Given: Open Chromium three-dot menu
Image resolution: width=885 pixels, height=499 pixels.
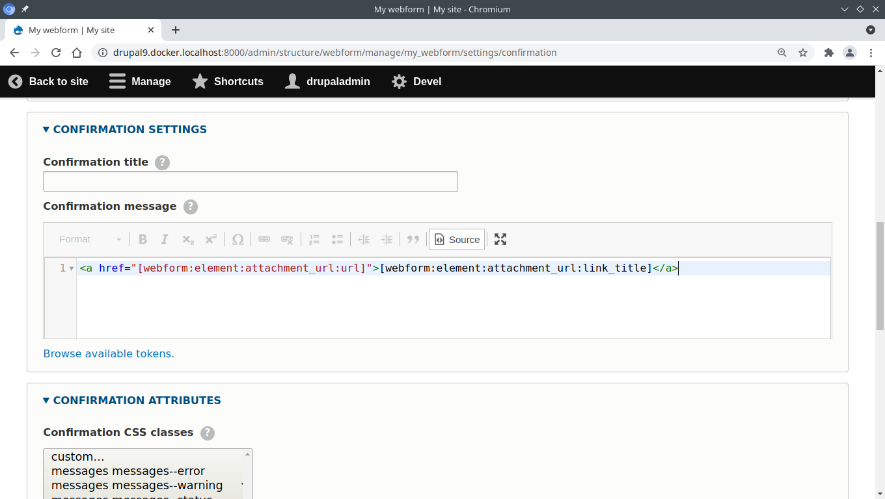Looking at the screenshot, I should pos(871,53).
